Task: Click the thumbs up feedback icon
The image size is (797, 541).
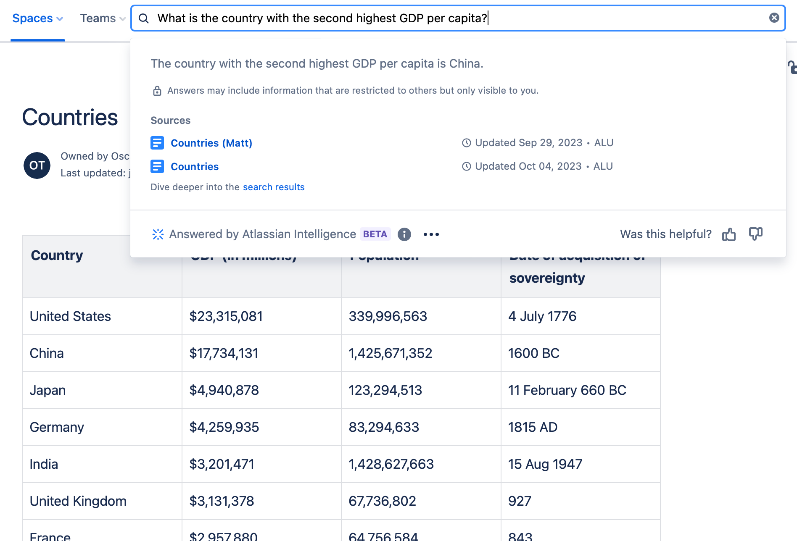Action: point(728,234)
